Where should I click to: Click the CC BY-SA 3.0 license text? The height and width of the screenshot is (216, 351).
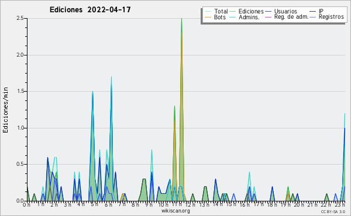click(x=333, y=211)
